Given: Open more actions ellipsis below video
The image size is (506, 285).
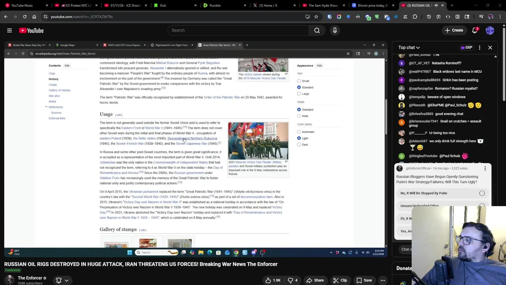Looking at the screenshot, I should tap(383, 280).
